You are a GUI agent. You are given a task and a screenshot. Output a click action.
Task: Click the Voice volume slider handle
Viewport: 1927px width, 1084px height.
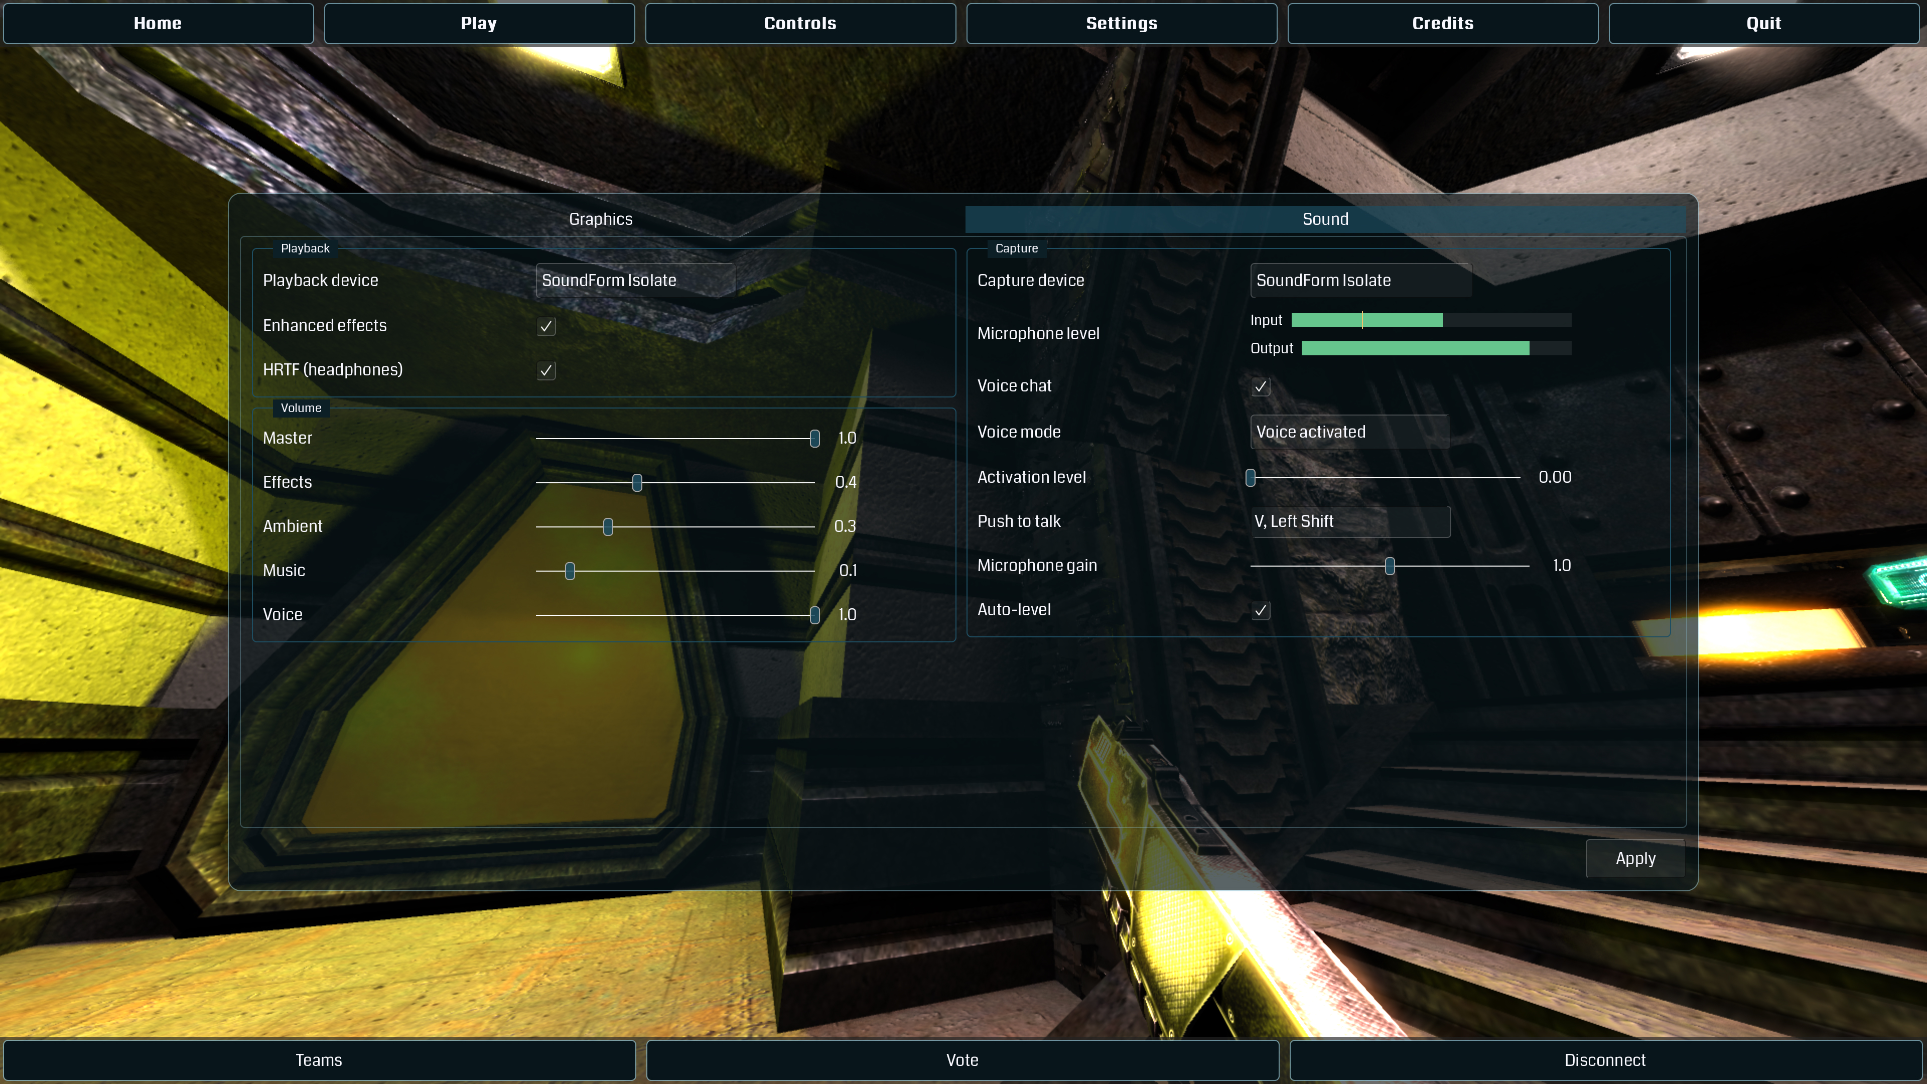point(814,615)
